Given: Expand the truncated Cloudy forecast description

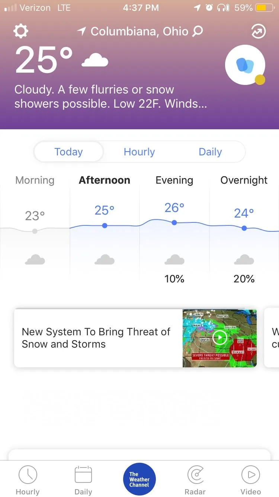Looking at the screenshot, I should (110, 96).
